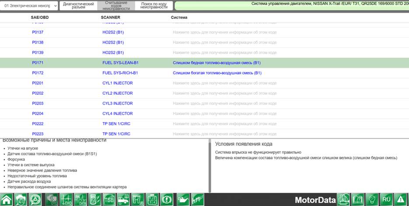The image size is (409, 206).
Task: Click 'Датчик расхода воздуха' cause item
Action: pos(29,181)
